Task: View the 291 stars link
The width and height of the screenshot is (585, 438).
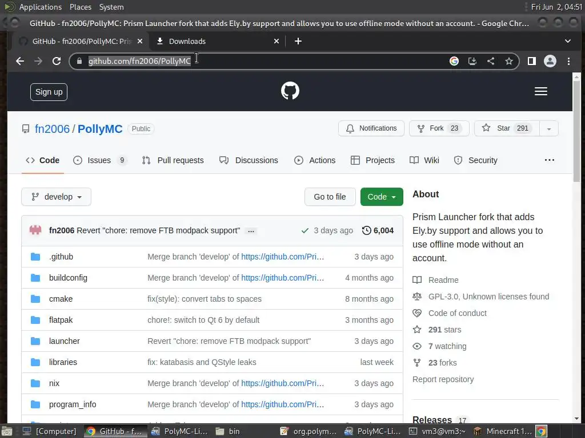Action: [x=444, y=330]
